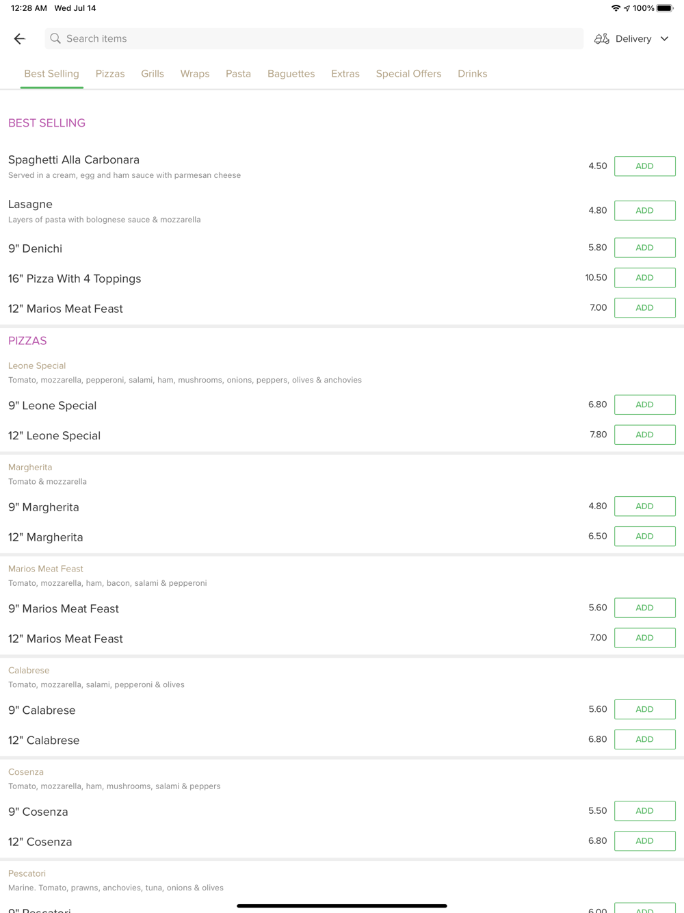
Task: Expand the Delivery dropdown chevron
Action: (664, 39)
